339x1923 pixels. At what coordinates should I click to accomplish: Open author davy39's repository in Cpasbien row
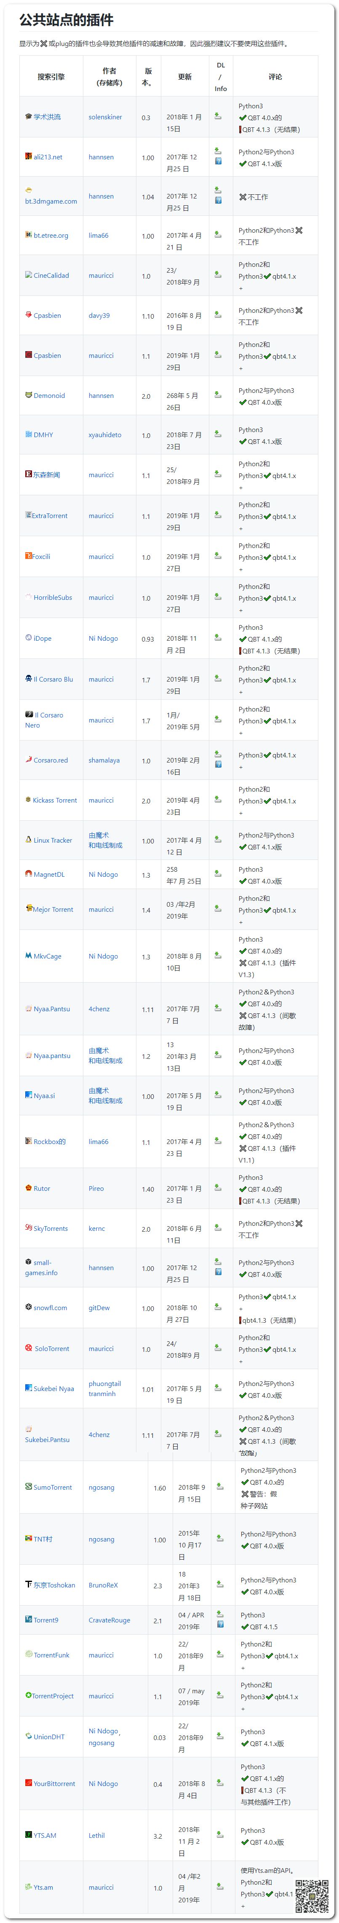(99, 316)
